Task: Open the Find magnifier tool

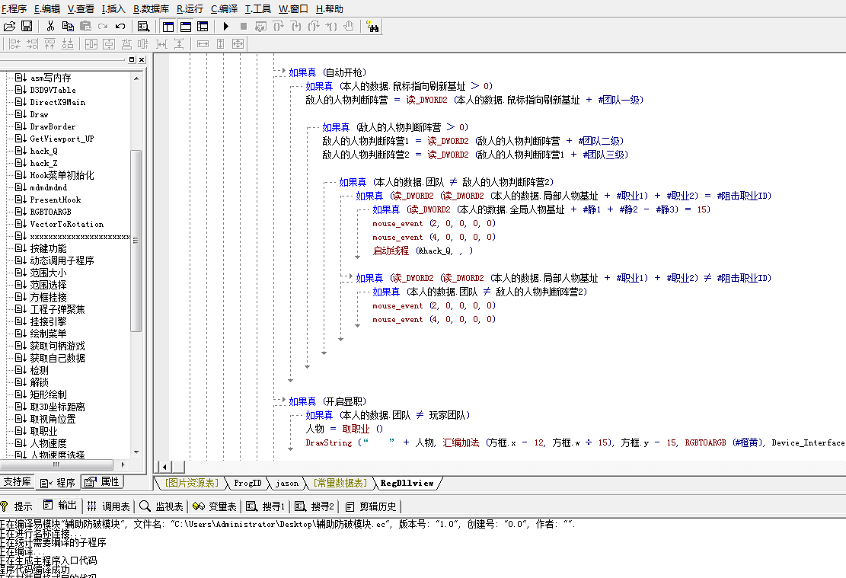Action: (143, 26)
